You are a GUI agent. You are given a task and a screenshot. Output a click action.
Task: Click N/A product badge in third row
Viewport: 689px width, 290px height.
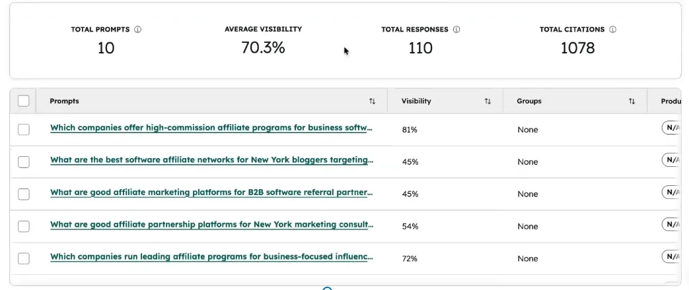[671, 192]
